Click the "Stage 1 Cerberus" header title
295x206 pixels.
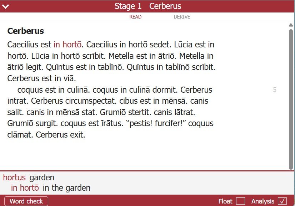point(147,6)
